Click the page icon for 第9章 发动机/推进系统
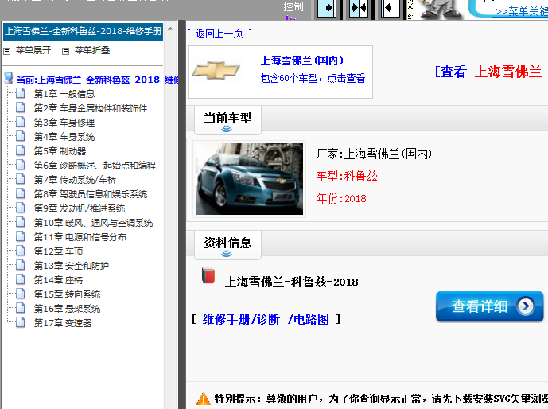548x409 pixels. tap(21, 208)
